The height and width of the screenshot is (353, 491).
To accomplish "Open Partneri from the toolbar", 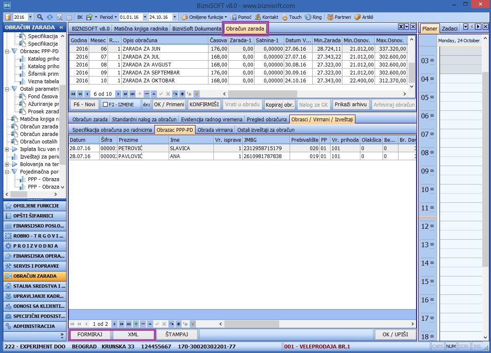I will 339,17.
